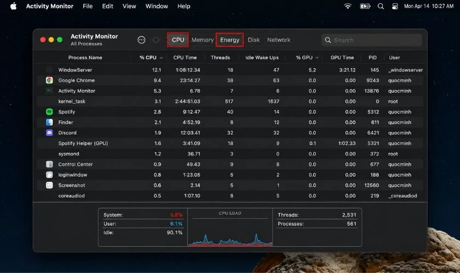Click the Search input field
This screenshot has width=460, height=273.
[372, 40]
